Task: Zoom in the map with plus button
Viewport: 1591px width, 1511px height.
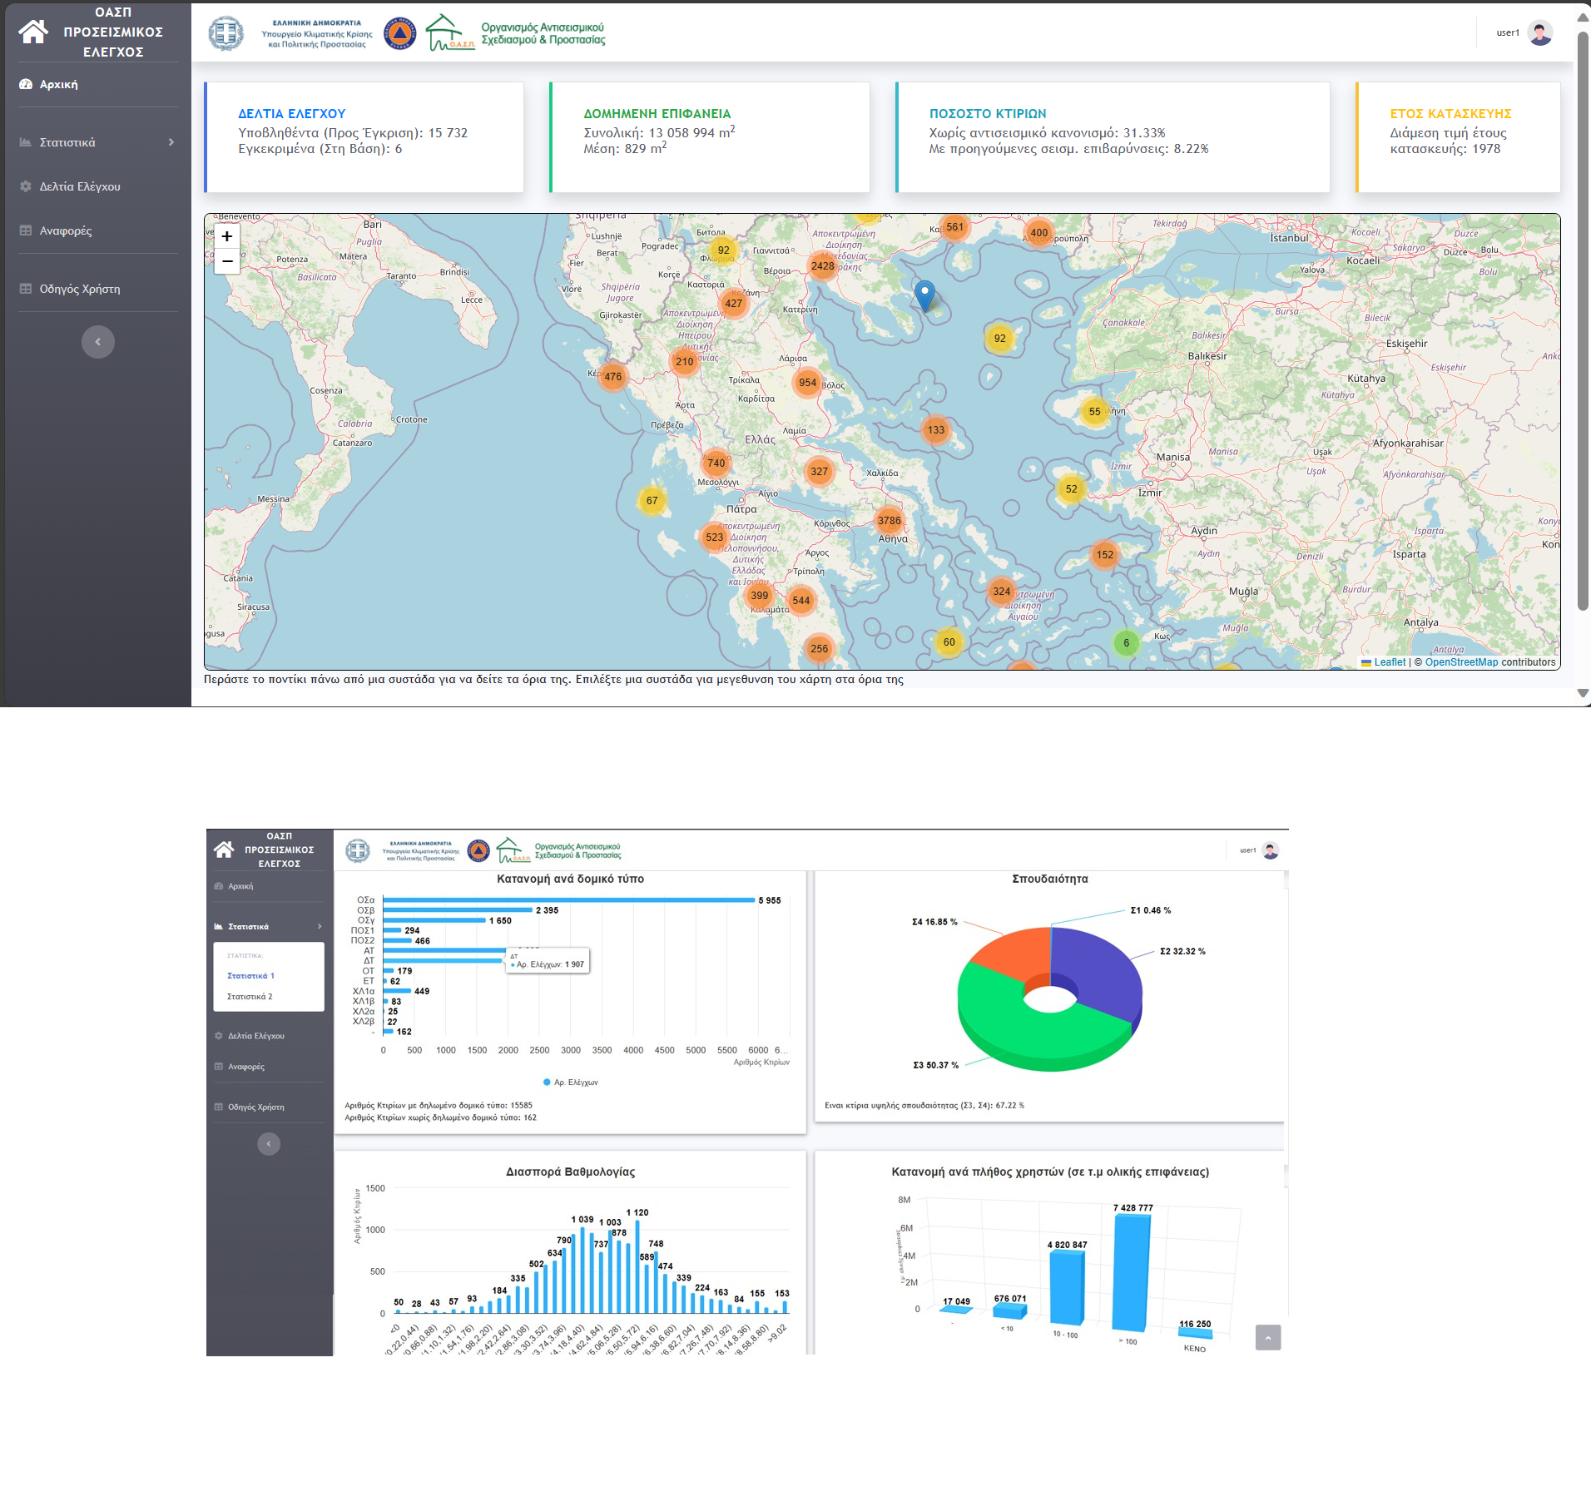Action: point(227,236)
